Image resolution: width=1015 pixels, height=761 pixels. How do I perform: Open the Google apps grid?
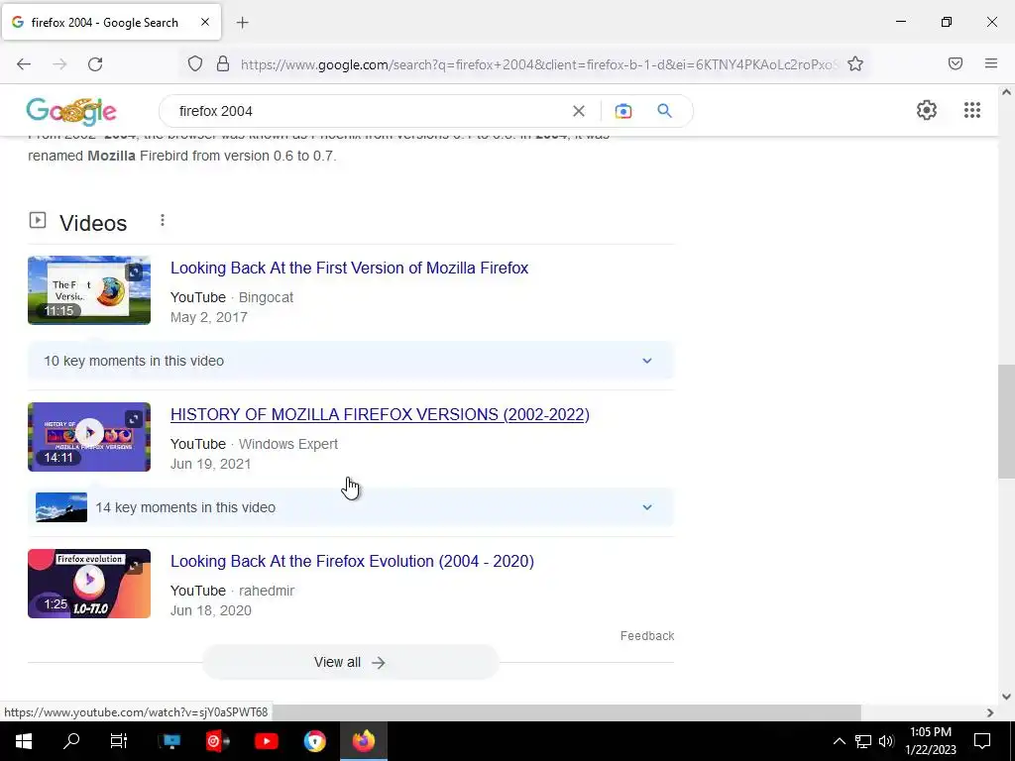point(971,110)
